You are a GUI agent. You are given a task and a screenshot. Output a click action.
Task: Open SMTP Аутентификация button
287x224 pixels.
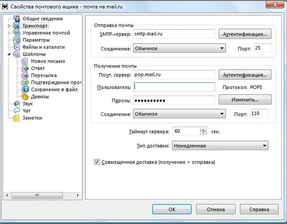point(245,34)
